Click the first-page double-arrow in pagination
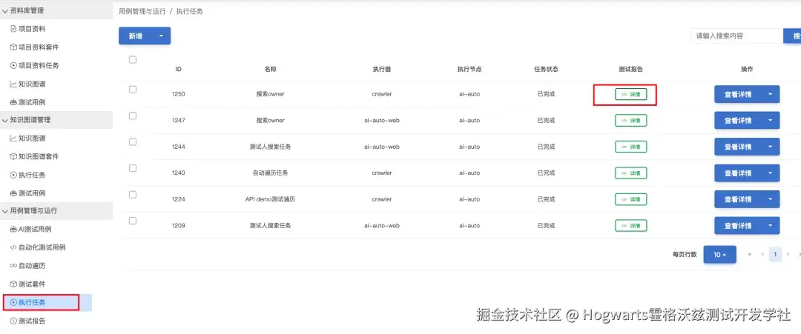This screenshot has width=801, height=334. click(750, 254)
